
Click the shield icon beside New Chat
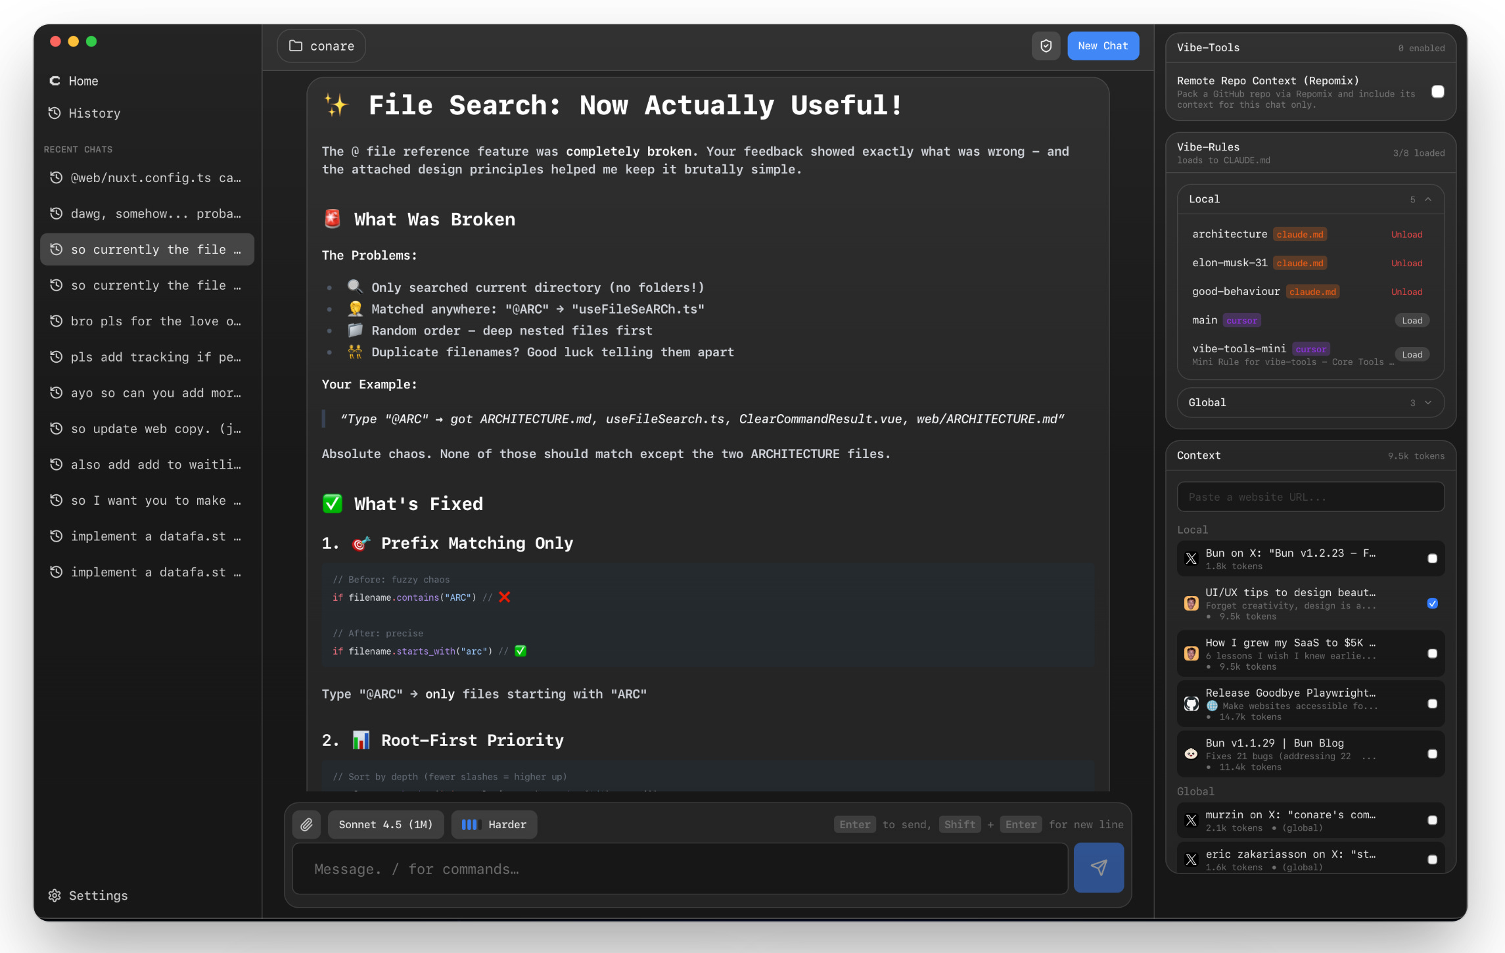point(1046,46)
